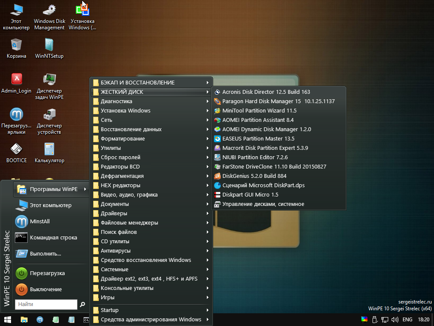
Task: Open HEX редакторы menu entry
Action: 151,185
